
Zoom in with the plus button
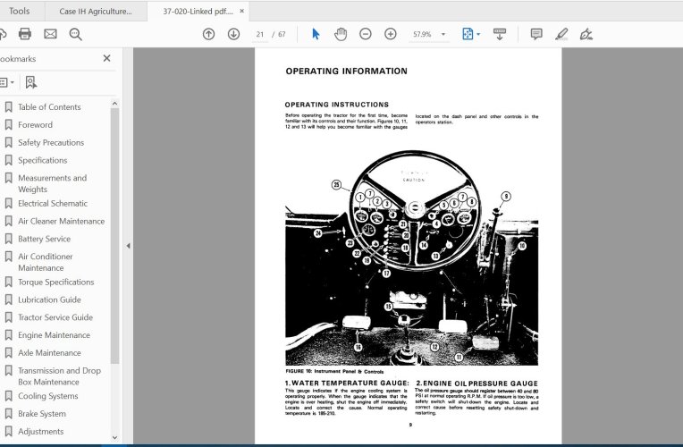[x=391, y=34]
